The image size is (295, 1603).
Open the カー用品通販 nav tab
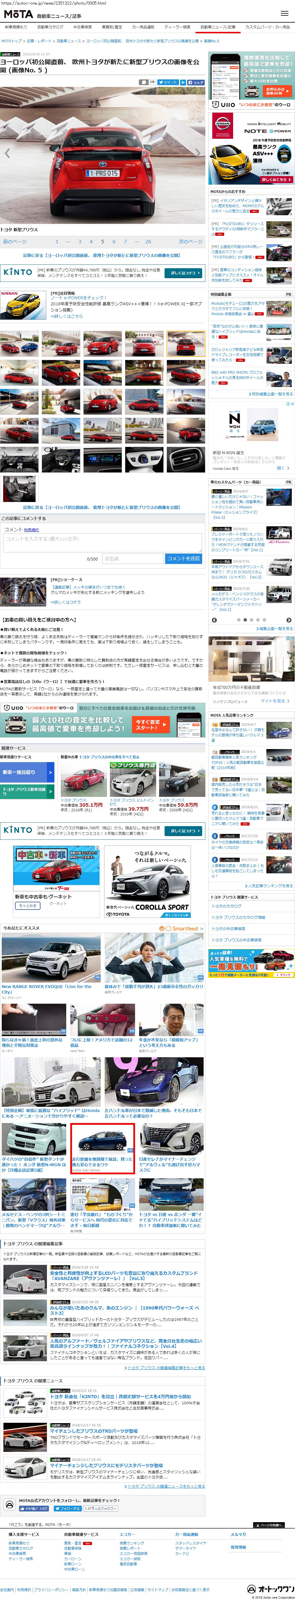pos(143,28)
